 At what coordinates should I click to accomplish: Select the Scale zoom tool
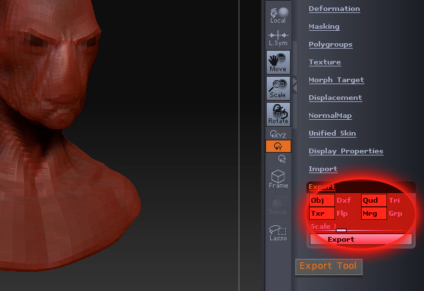click(x=278, y=88)
